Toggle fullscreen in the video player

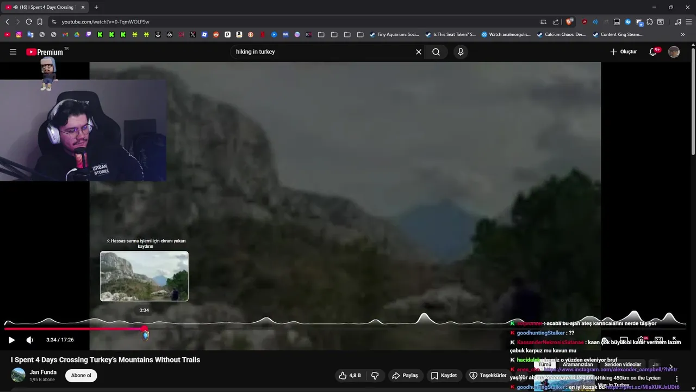[675, 340]
